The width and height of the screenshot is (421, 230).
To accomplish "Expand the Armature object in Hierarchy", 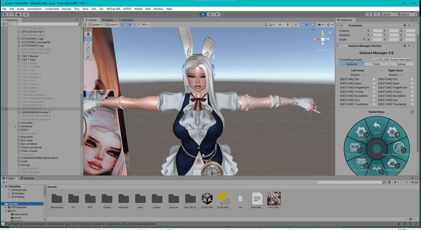I will tap(15, 126).
